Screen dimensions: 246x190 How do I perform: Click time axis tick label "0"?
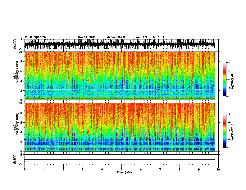(x=25, y=170)
